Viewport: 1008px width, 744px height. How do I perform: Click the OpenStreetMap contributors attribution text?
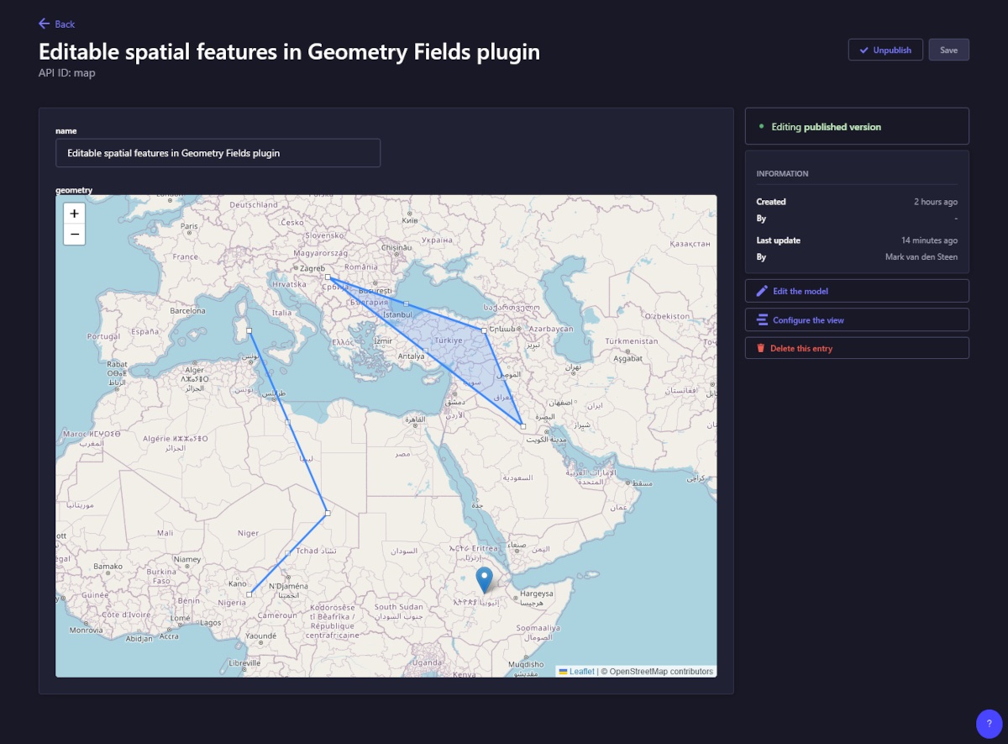[x=657, y=672]
